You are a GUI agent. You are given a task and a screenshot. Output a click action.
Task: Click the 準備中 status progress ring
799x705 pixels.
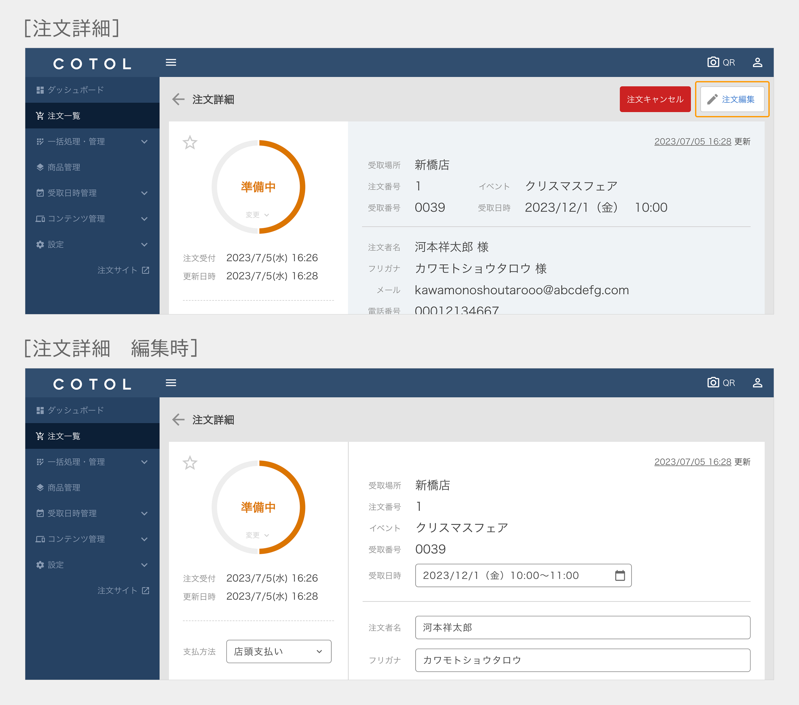pyautogui.click(x=257, y=187)
